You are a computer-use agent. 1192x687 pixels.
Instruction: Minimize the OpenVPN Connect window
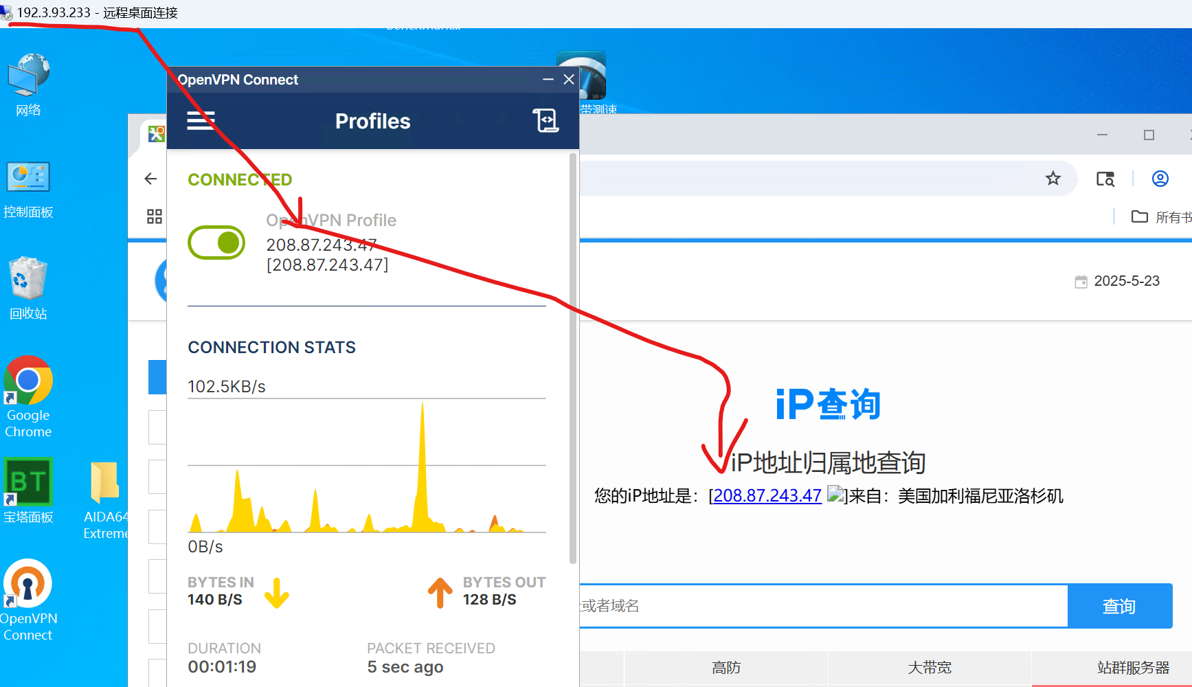tap(548, 80)
